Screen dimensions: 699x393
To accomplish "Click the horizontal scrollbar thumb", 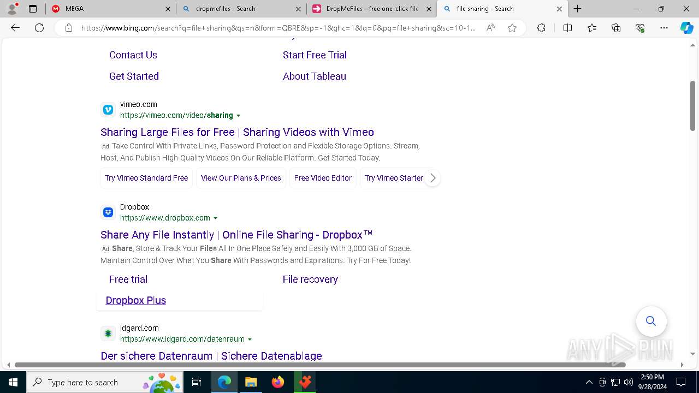I will (320, 365).
